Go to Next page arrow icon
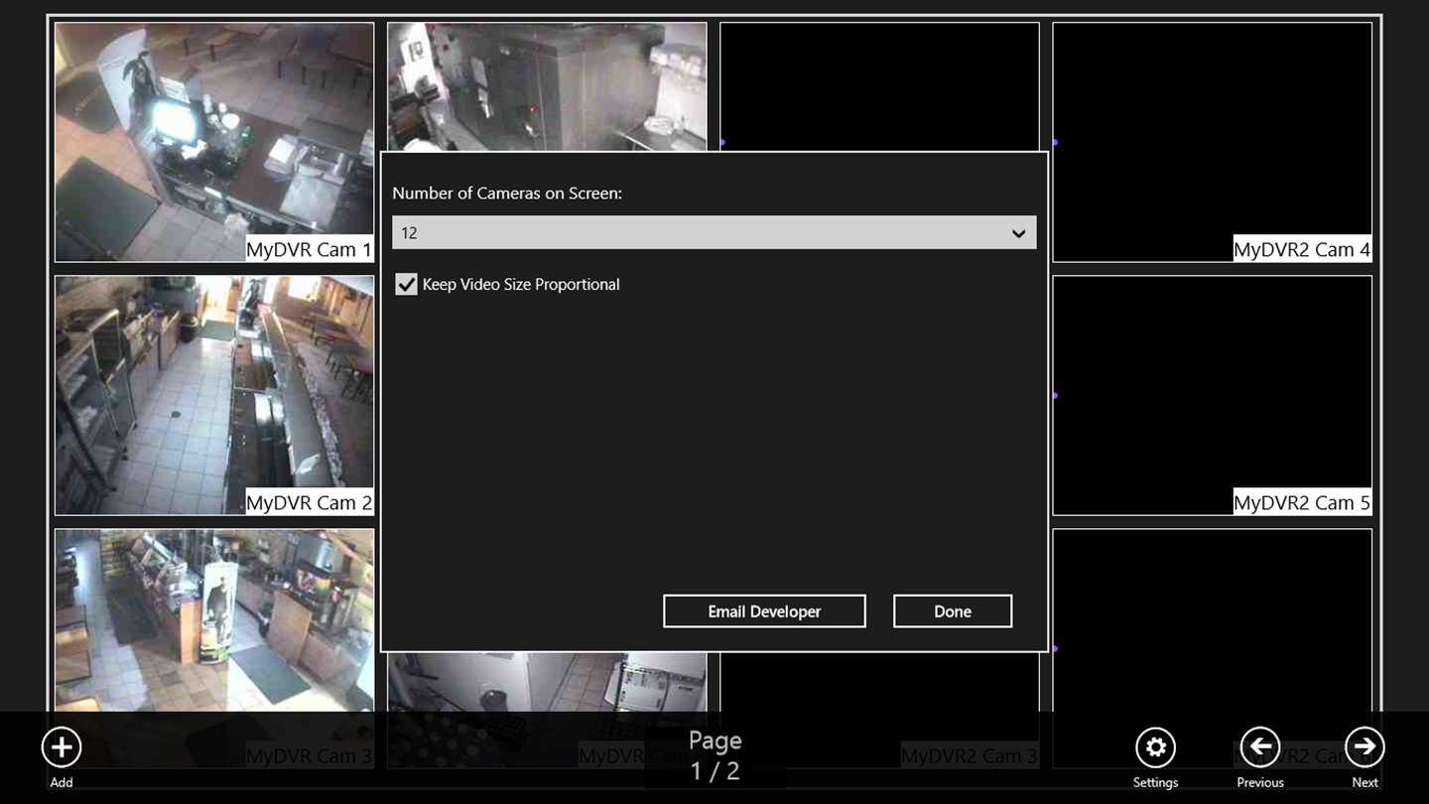The height and width of the screenshot is (804, 1429). pos(1364,747)
